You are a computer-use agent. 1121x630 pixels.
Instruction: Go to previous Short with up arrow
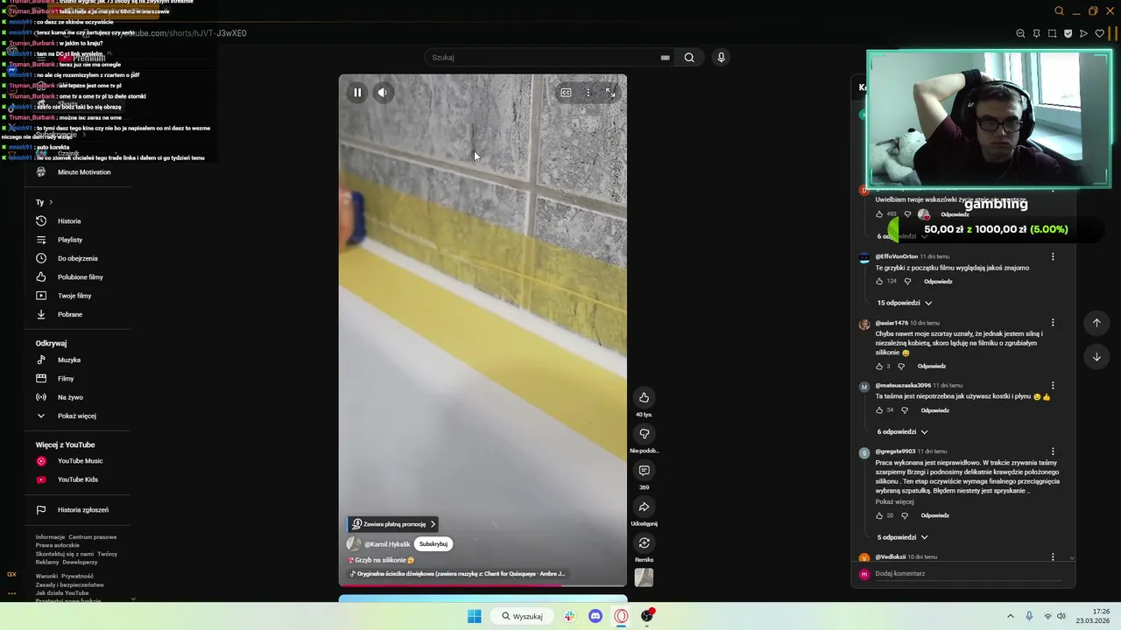pyautogui.click(x=1096, y=323)
